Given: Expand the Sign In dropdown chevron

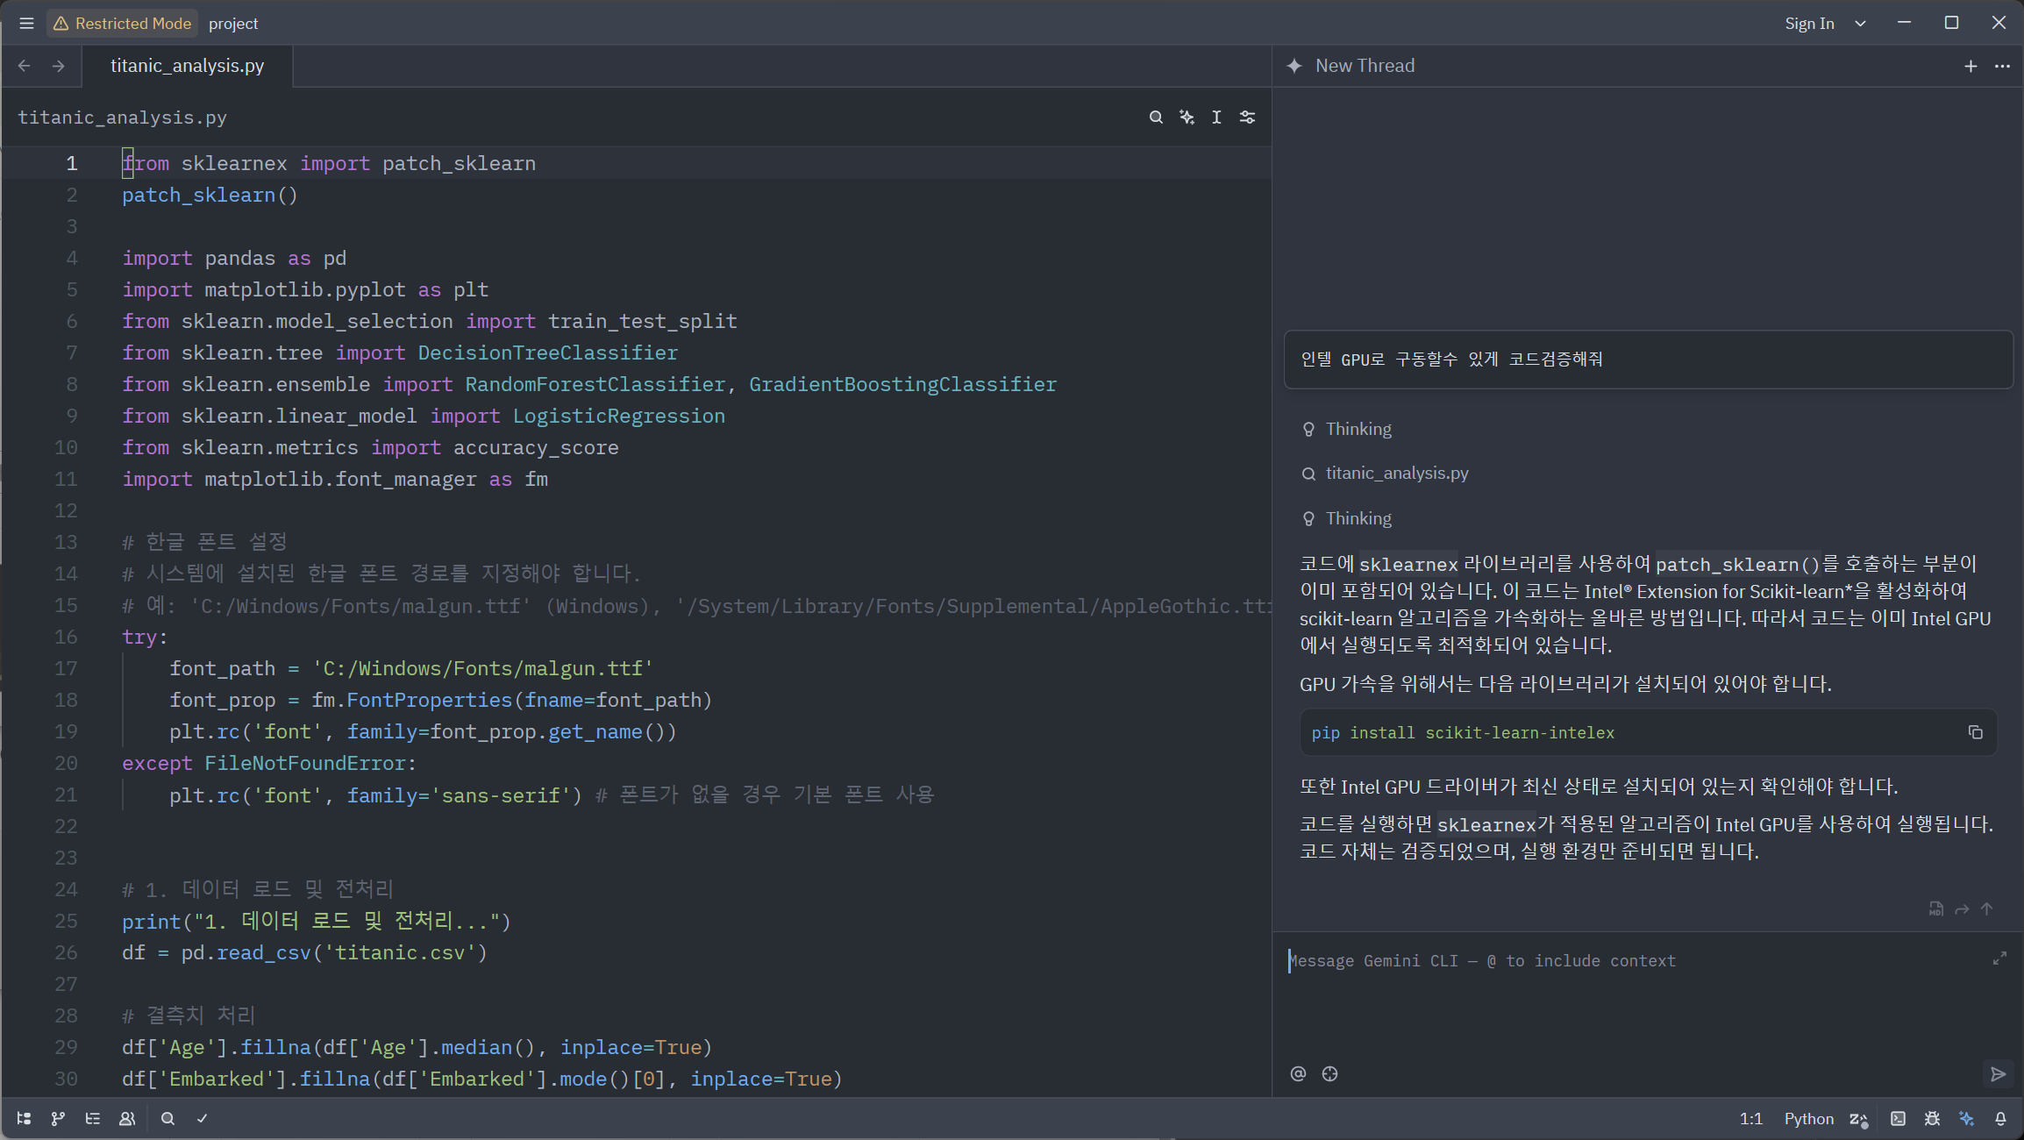Looking at the screenshot, I should 1860,24.
